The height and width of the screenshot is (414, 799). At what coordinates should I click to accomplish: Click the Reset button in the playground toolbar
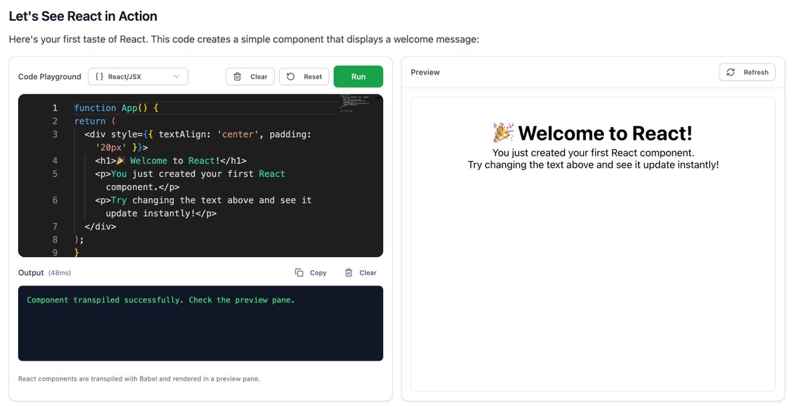[304, 77]
